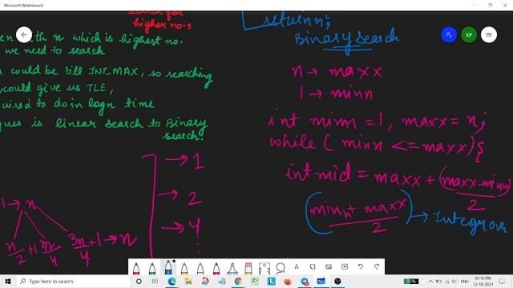Click the battery percentage indicator
This screenshot has height=288, width=513.
pyautogui.click(x=411, y=281)
